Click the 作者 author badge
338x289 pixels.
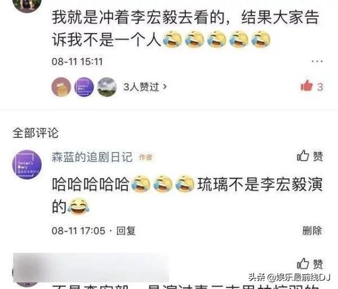click(146, 157)
